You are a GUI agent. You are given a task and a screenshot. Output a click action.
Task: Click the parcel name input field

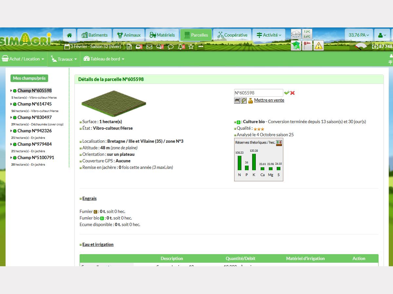(258, 93)
